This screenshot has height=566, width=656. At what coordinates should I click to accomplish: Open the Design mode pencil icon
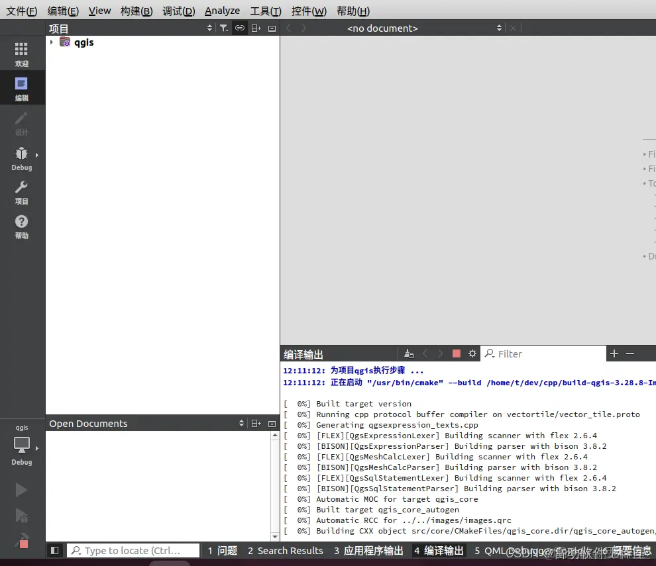21,123
